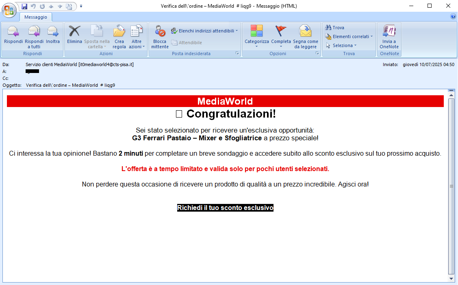The width and height of the screenshot is (458, 285).
Task: Minimize the message window
Action: point(411,6)
